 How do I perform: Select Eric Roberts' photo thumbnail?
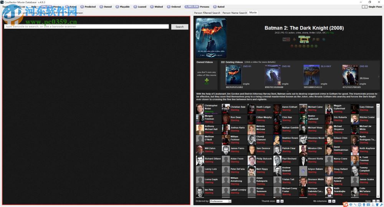pyautogui.click(x=329, y=119)
